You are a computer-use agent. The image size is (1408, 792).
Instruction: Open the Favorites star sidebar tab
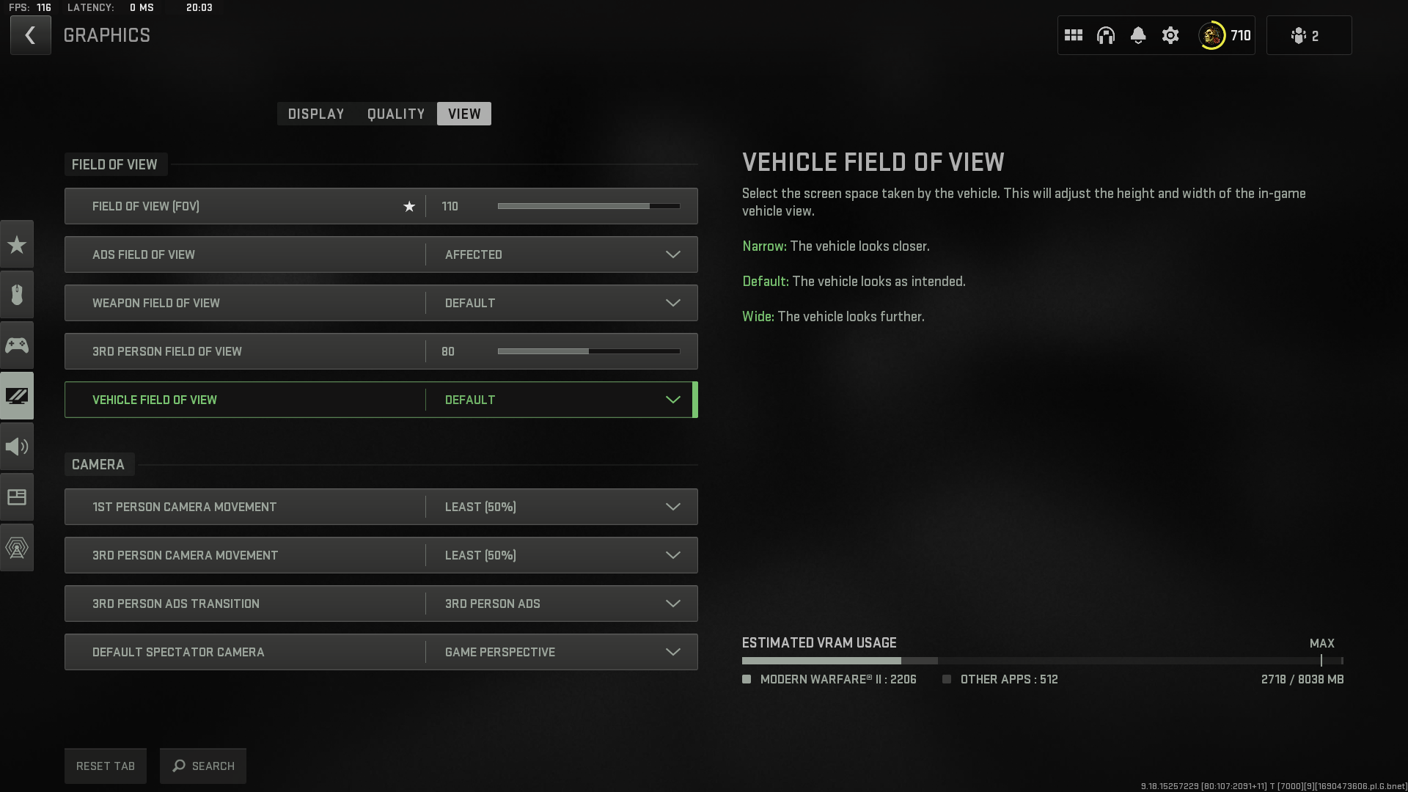17,245
